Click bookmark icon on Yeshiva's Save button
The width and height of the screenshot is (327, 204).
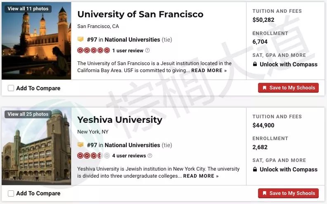pos(264,193)
